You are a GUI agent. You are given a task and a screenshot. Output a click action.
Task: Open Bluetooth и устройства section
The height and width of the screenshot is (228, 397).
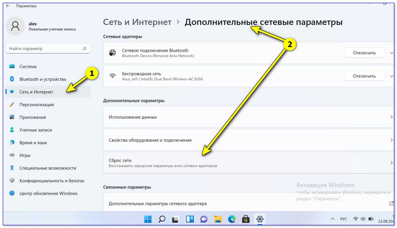(48, 79)
